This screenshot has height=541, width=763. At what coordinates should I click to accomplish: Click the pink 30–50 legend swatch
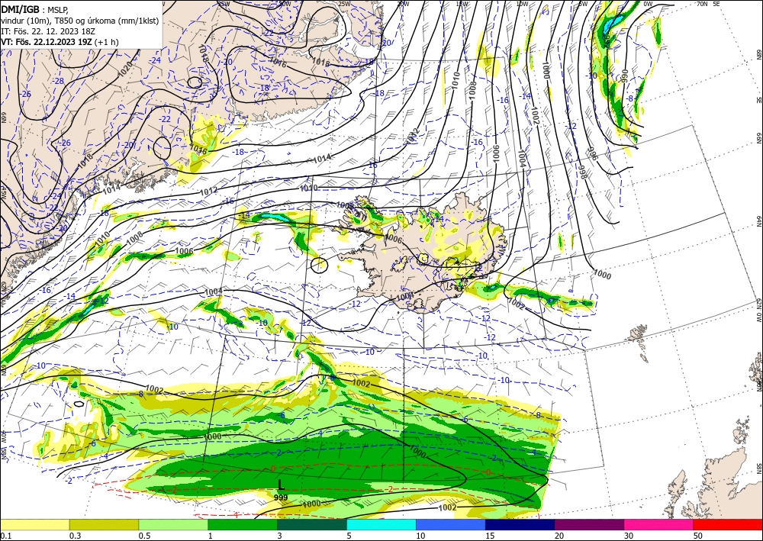click(659, 524)
